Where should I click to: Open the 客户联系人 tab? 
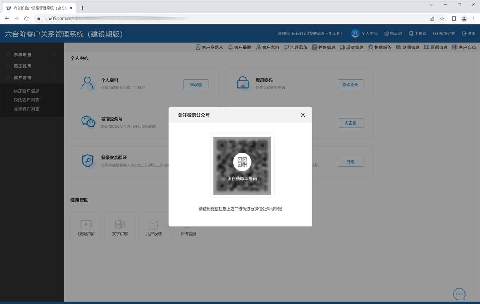pos(209,47)
